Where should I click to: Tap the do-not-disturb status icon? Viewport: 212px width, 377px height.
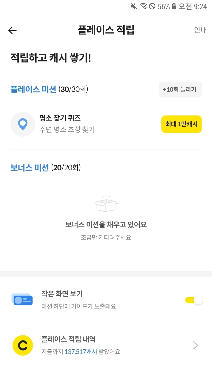(152, 6)
